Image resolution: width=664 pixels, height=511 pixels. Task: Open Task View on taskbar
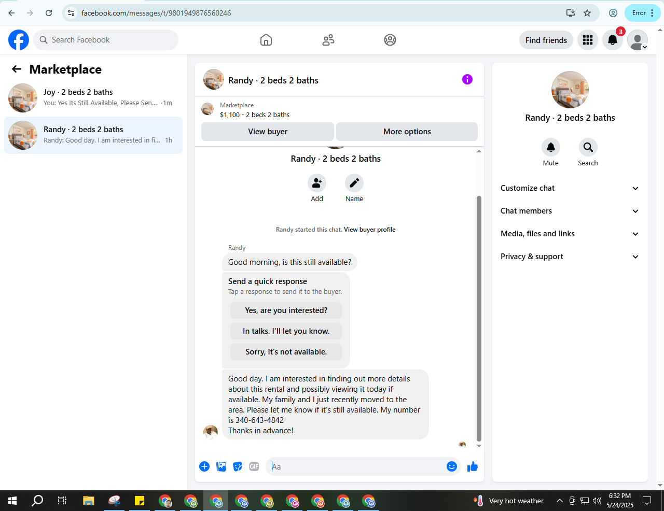pyautogui.click(x=62, y=501)
